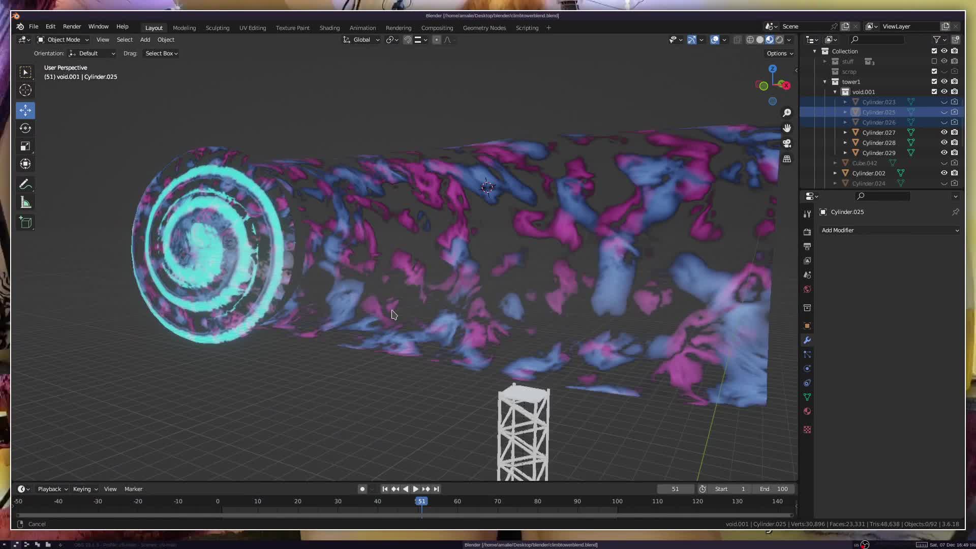Image resolution: width=976 pixels, height=549 pixels.
Task: Activate the Annotate pencil tool
Action: click(x=25, y=185)
